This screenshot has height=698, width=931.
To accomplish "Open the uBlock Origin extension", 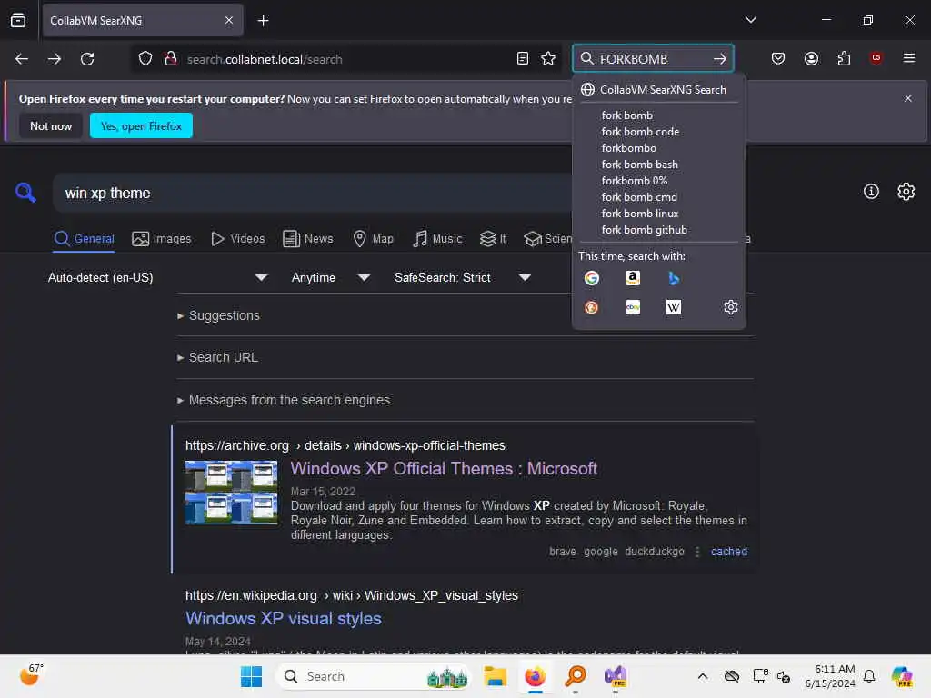I will click(876, 58).
